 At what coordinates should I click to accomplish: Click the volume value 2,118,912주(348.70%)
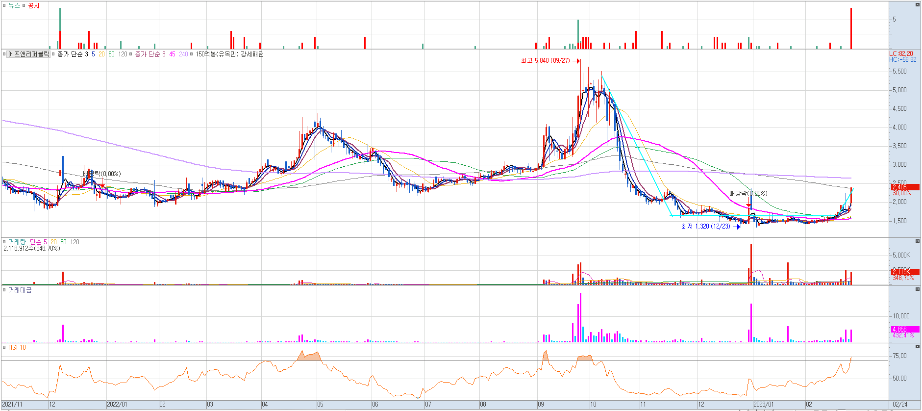[x=32, y=248]
